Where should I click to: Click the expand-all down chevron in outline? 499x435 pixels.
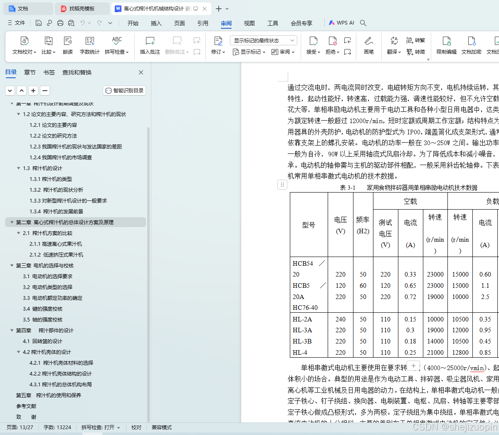10,91
